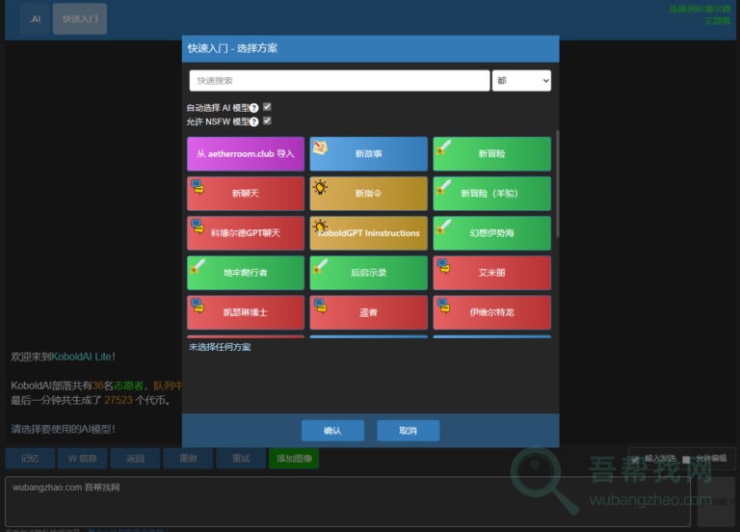Choose the 新冒险 sword scenario tile
The height and width of the screenshot is (532, 740).
click(491, 154)
